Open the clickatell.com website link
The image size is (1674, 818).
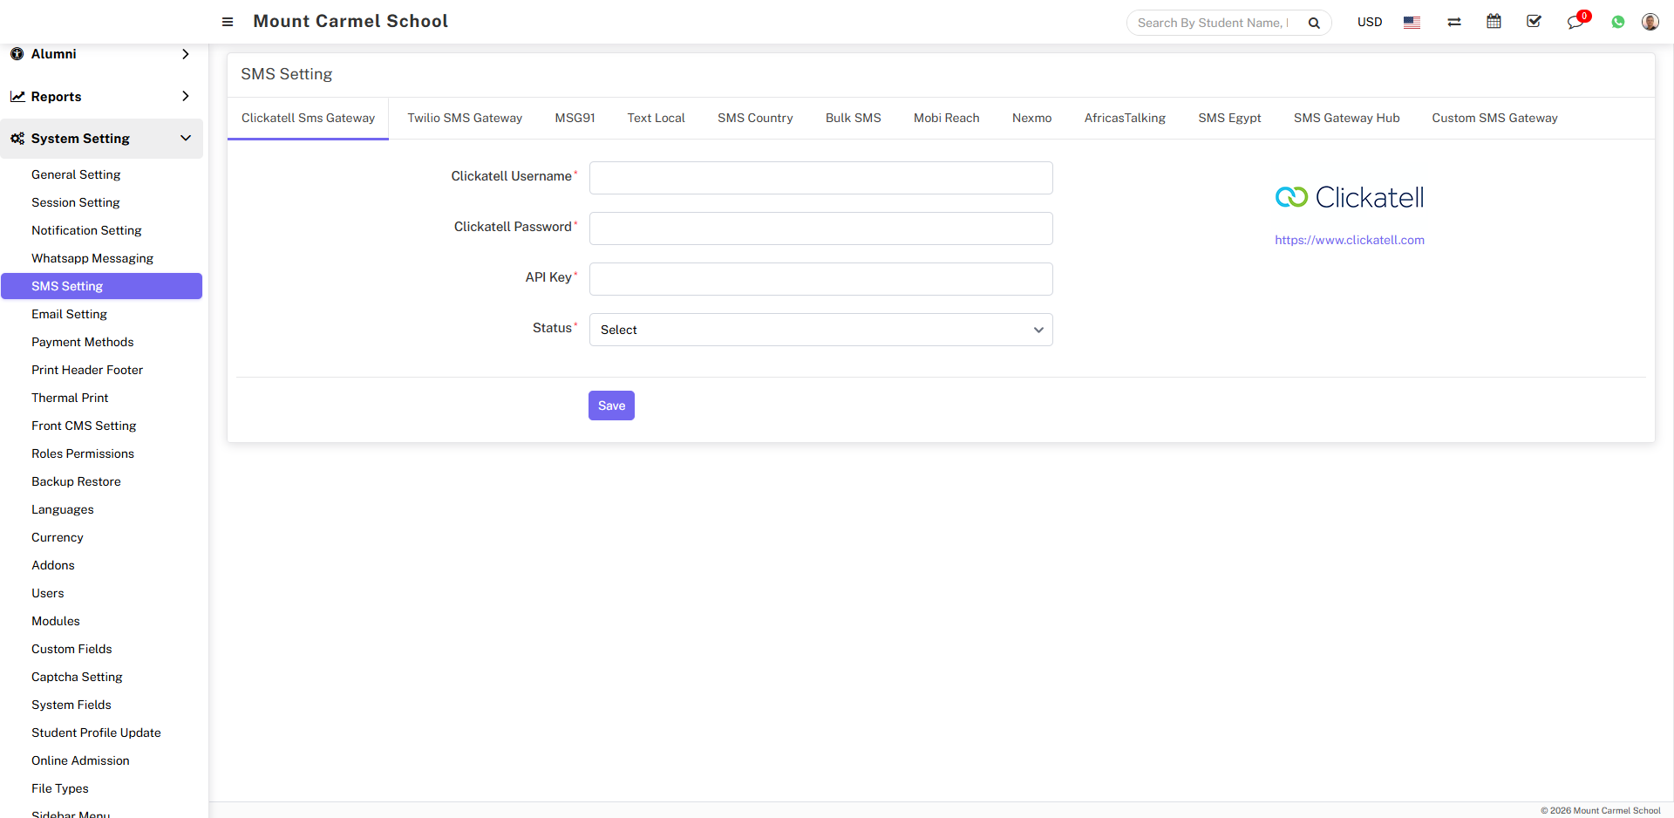click(1349, 241)
